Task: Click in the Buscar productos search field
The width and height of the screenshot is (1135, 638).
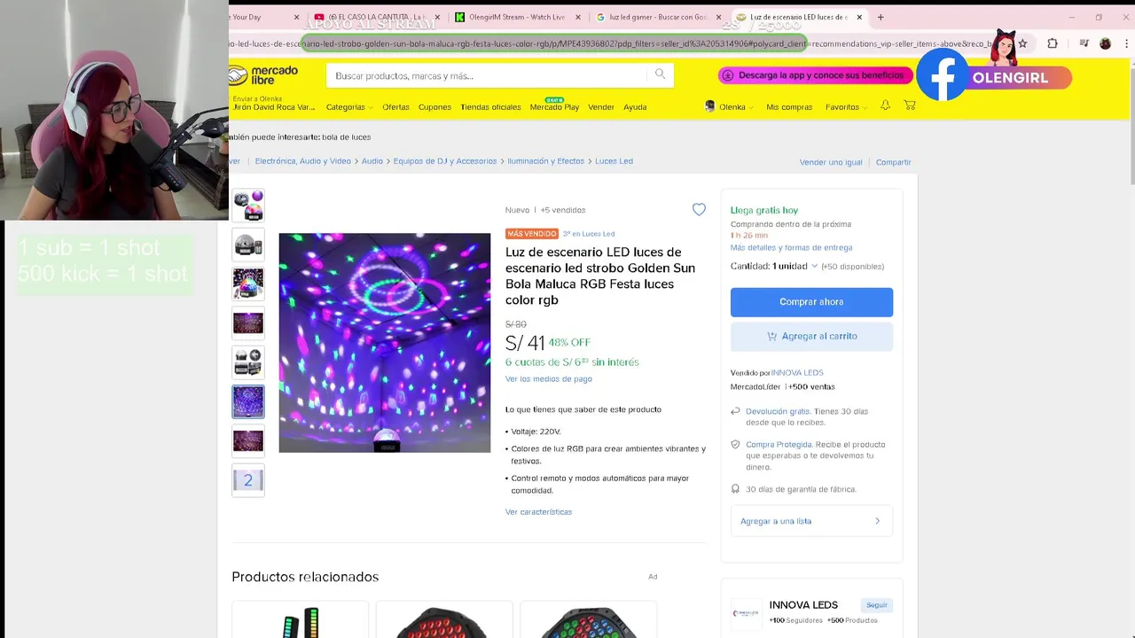Action: pos(488,75)
